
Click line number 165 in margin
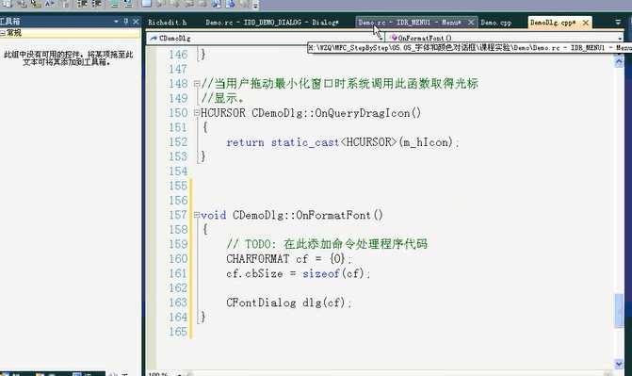point(178,332)
